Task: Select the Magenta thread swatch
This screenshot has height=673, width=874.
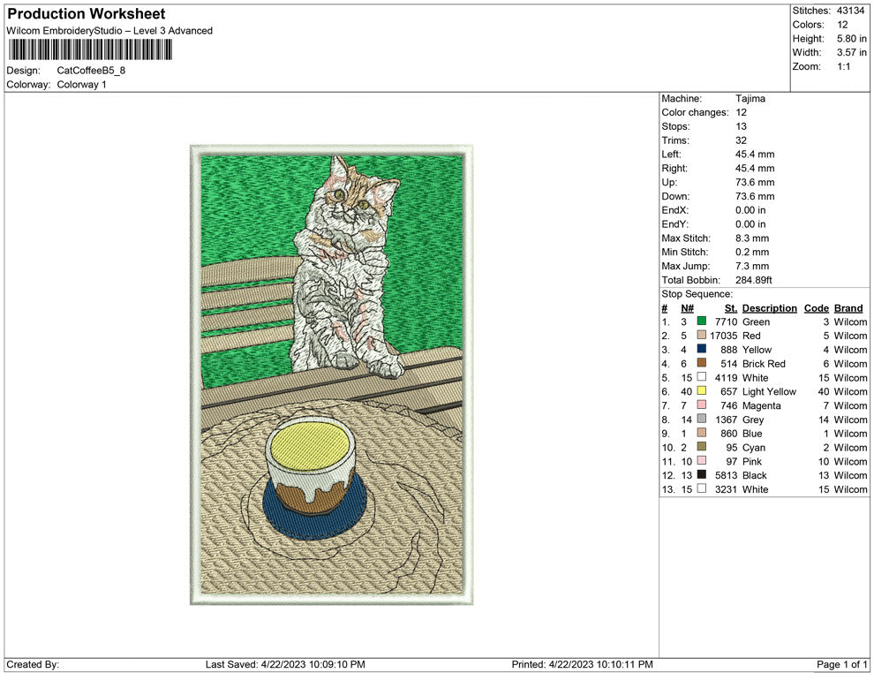Action: tap(701, 405)
